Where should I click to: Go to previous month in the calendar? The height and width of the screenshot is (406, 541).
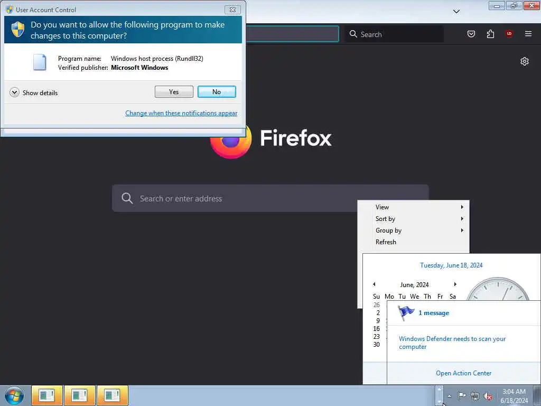point(374,284)
